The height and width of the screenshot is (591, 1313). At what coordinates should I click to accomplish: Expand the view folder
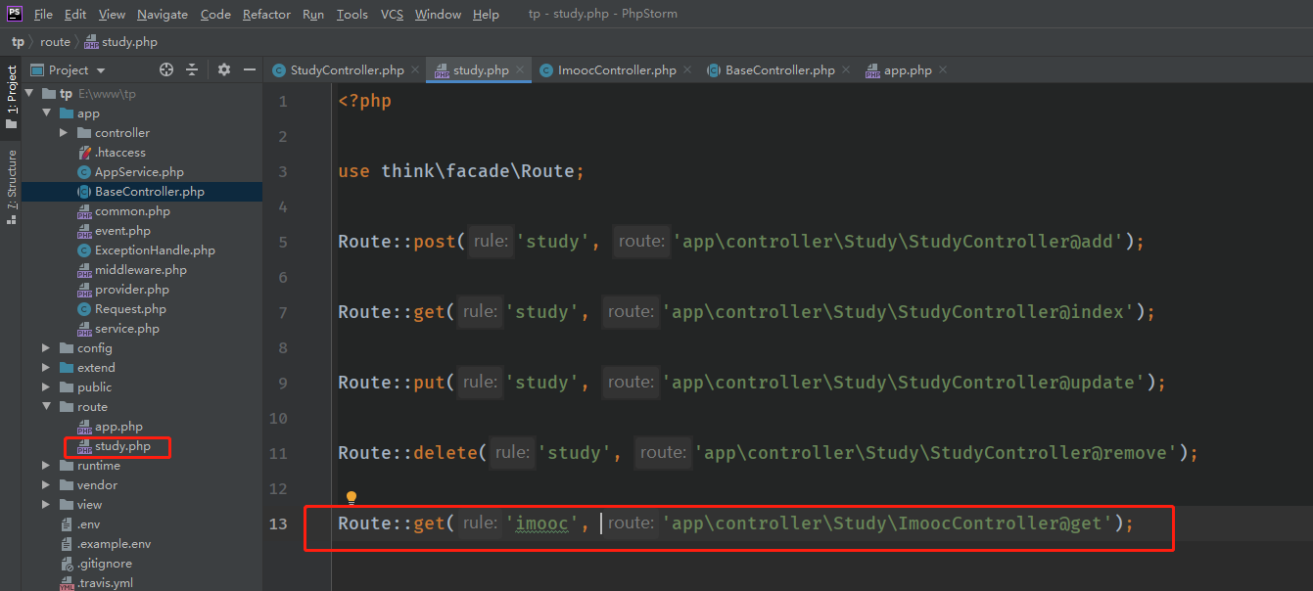(x=46, y=505)
